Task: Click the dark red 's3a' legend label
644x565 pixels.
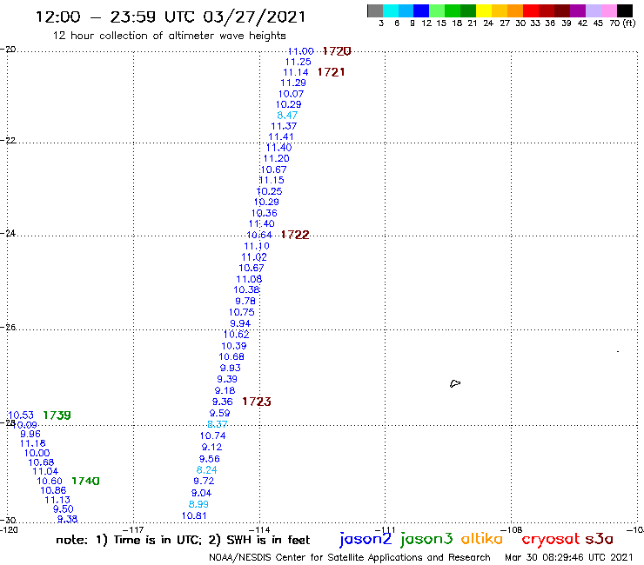Action: tap(599, 539)
